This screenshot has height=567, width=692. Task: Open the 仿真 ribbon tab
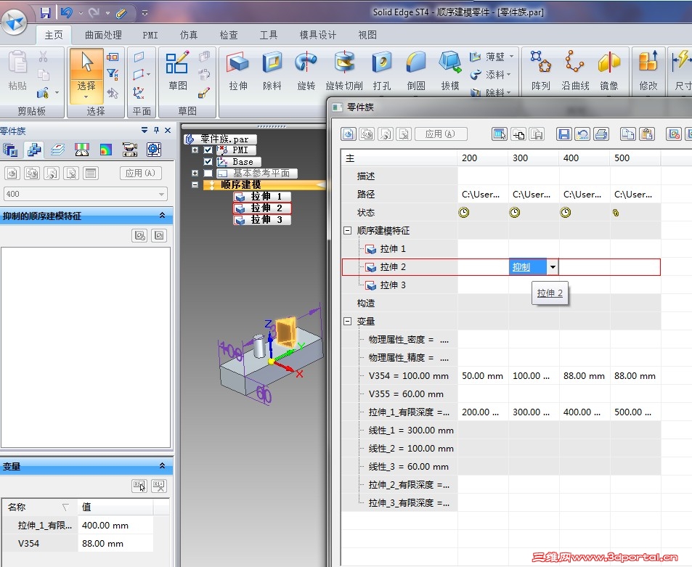(x=189, y=35)
